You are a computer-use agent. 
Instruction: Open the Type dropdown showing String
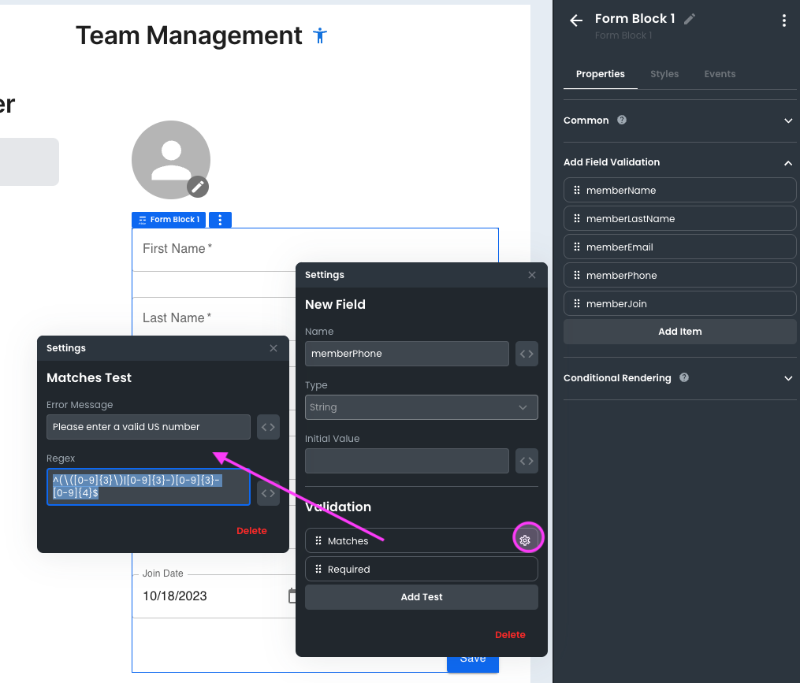pyautogui.click(x=421, y=407)
